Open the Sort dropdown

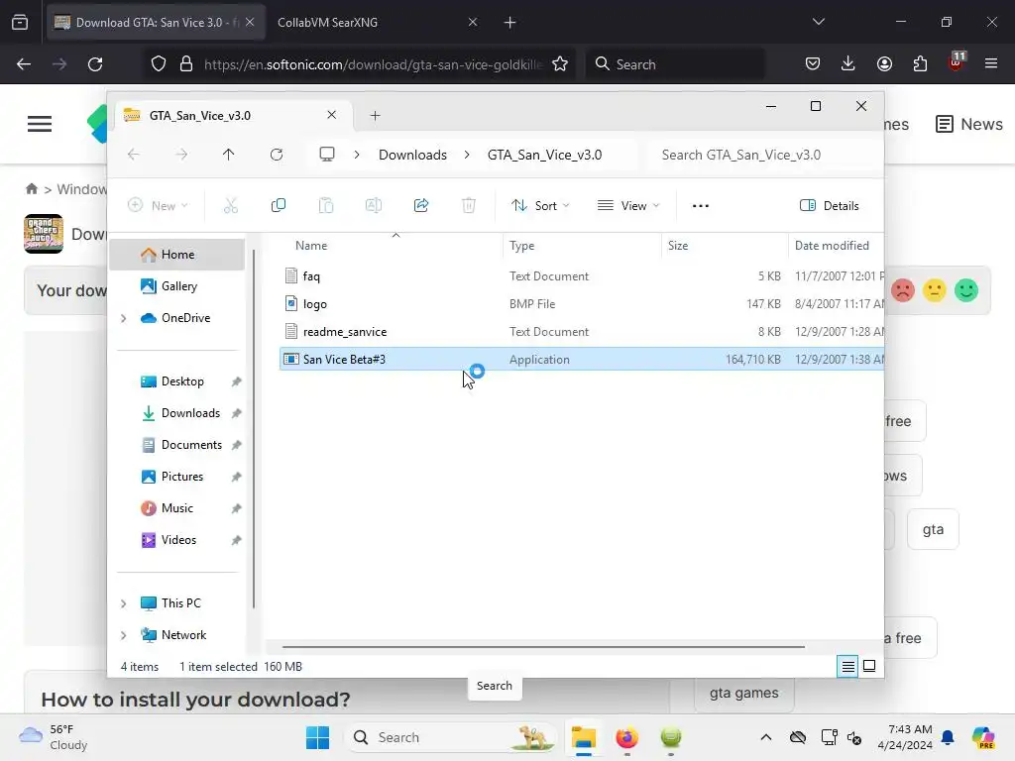(x=540, y=206)
